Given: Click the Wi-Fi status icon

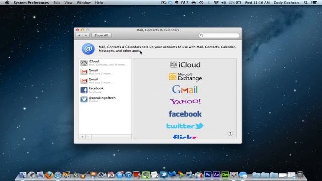Looking at the screenshot, I should 216,3.
